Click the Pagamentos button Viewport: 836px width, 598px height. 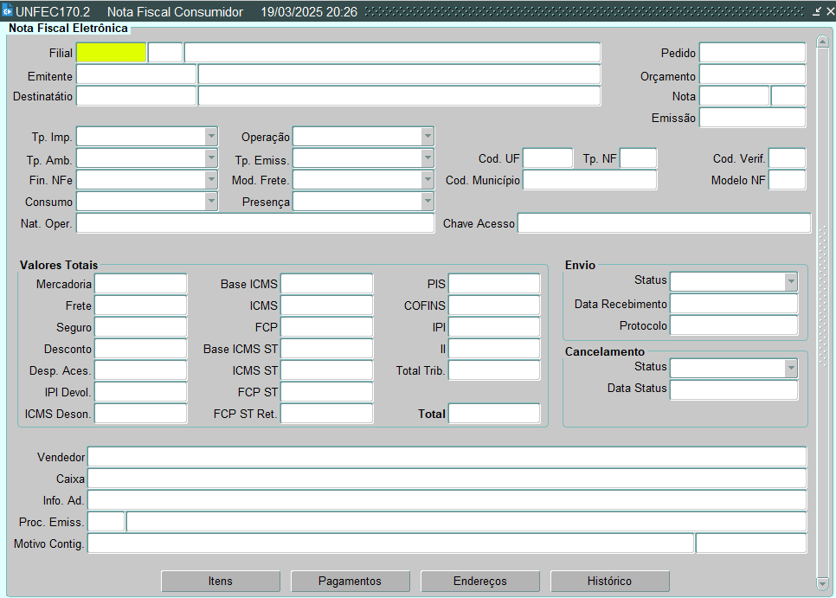(x=350, y=582)
